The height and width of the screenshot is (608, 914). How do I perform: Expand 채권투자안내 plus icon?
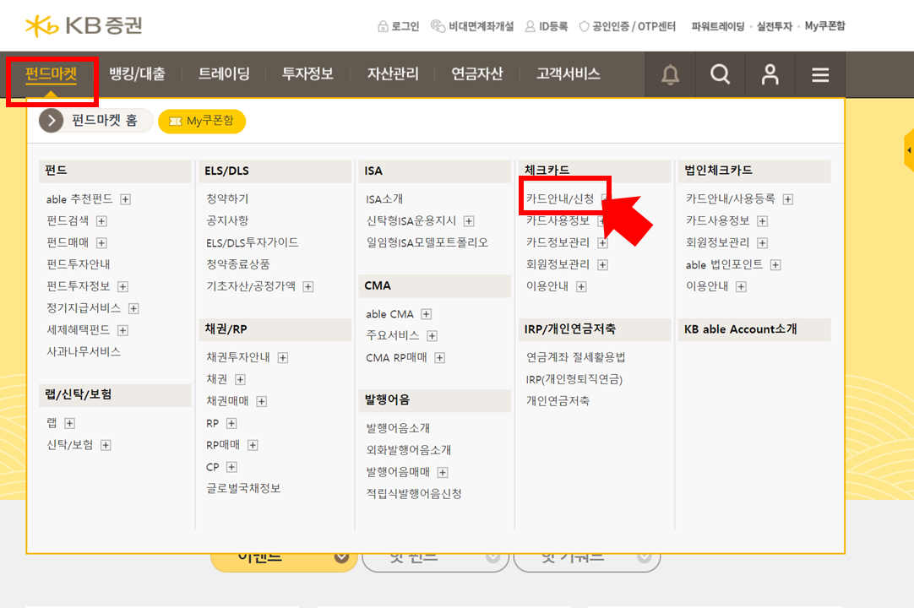(x=283, y=357)
